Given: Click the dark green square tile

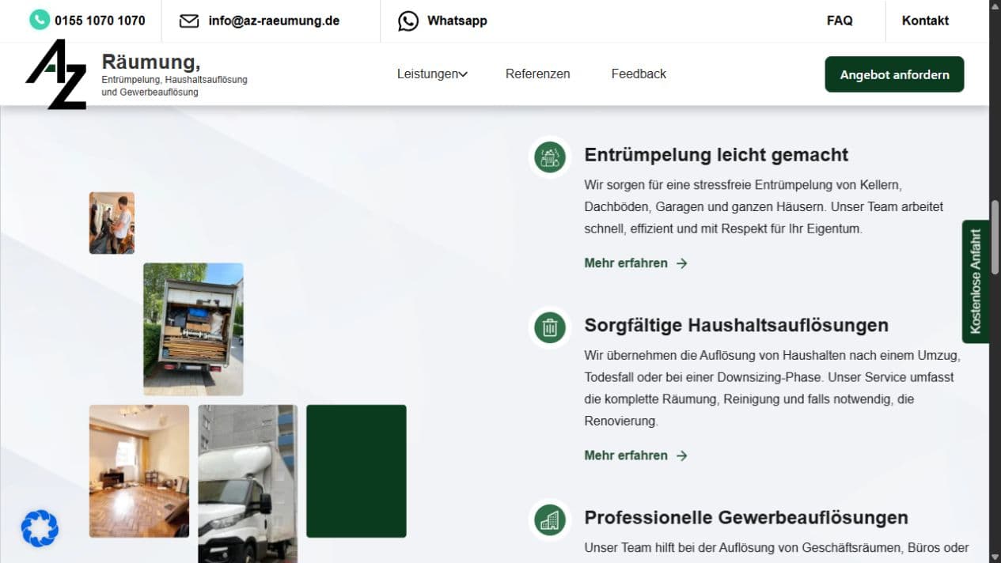Looking at the screenshot, I should coord(356,471).
